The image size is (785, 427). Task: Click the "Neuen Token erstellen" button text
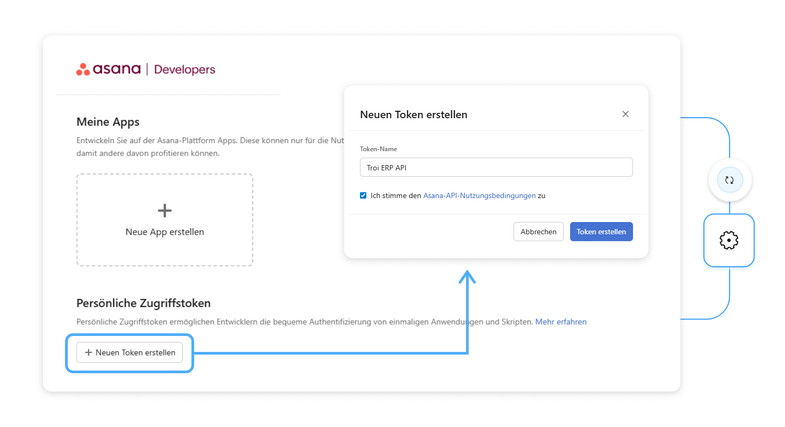[135, 352]
